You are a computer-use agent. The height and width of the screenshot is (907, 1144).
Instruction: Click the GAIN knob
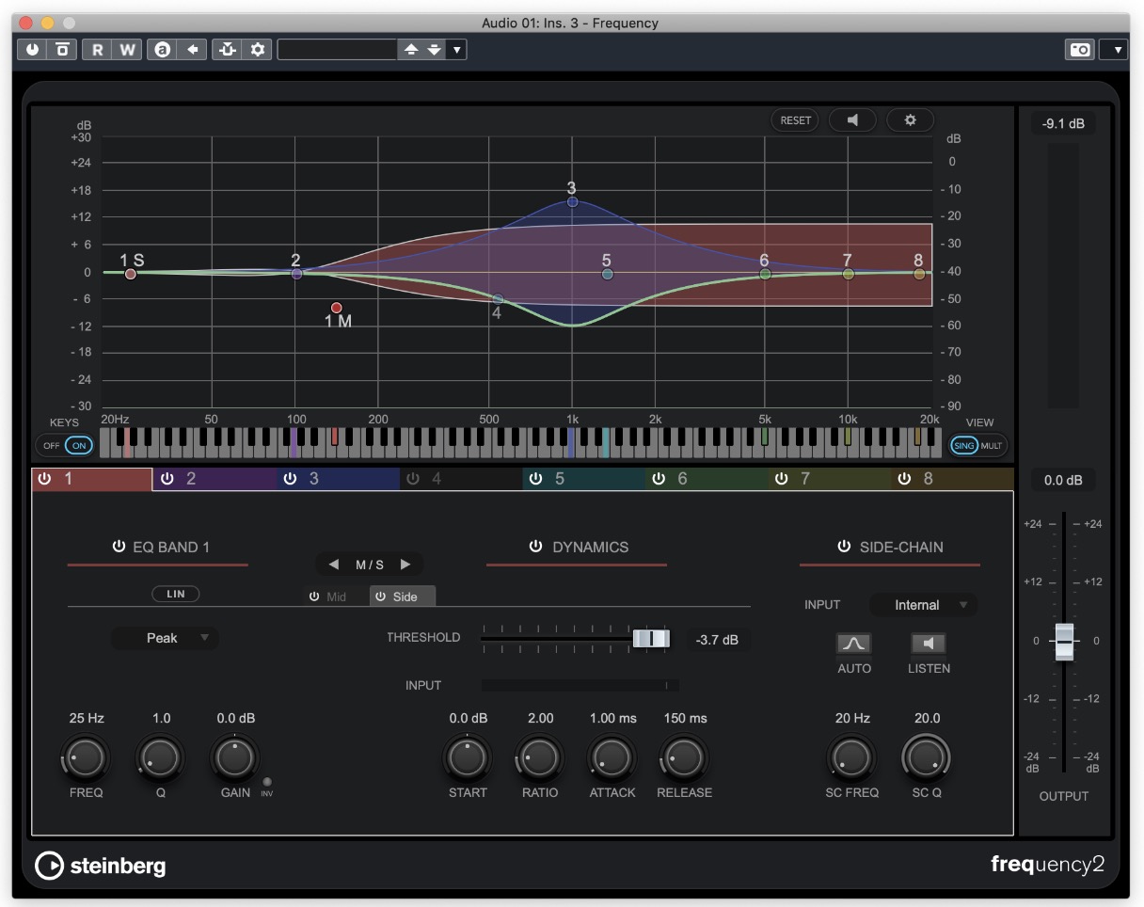click(x=235, y=757)
